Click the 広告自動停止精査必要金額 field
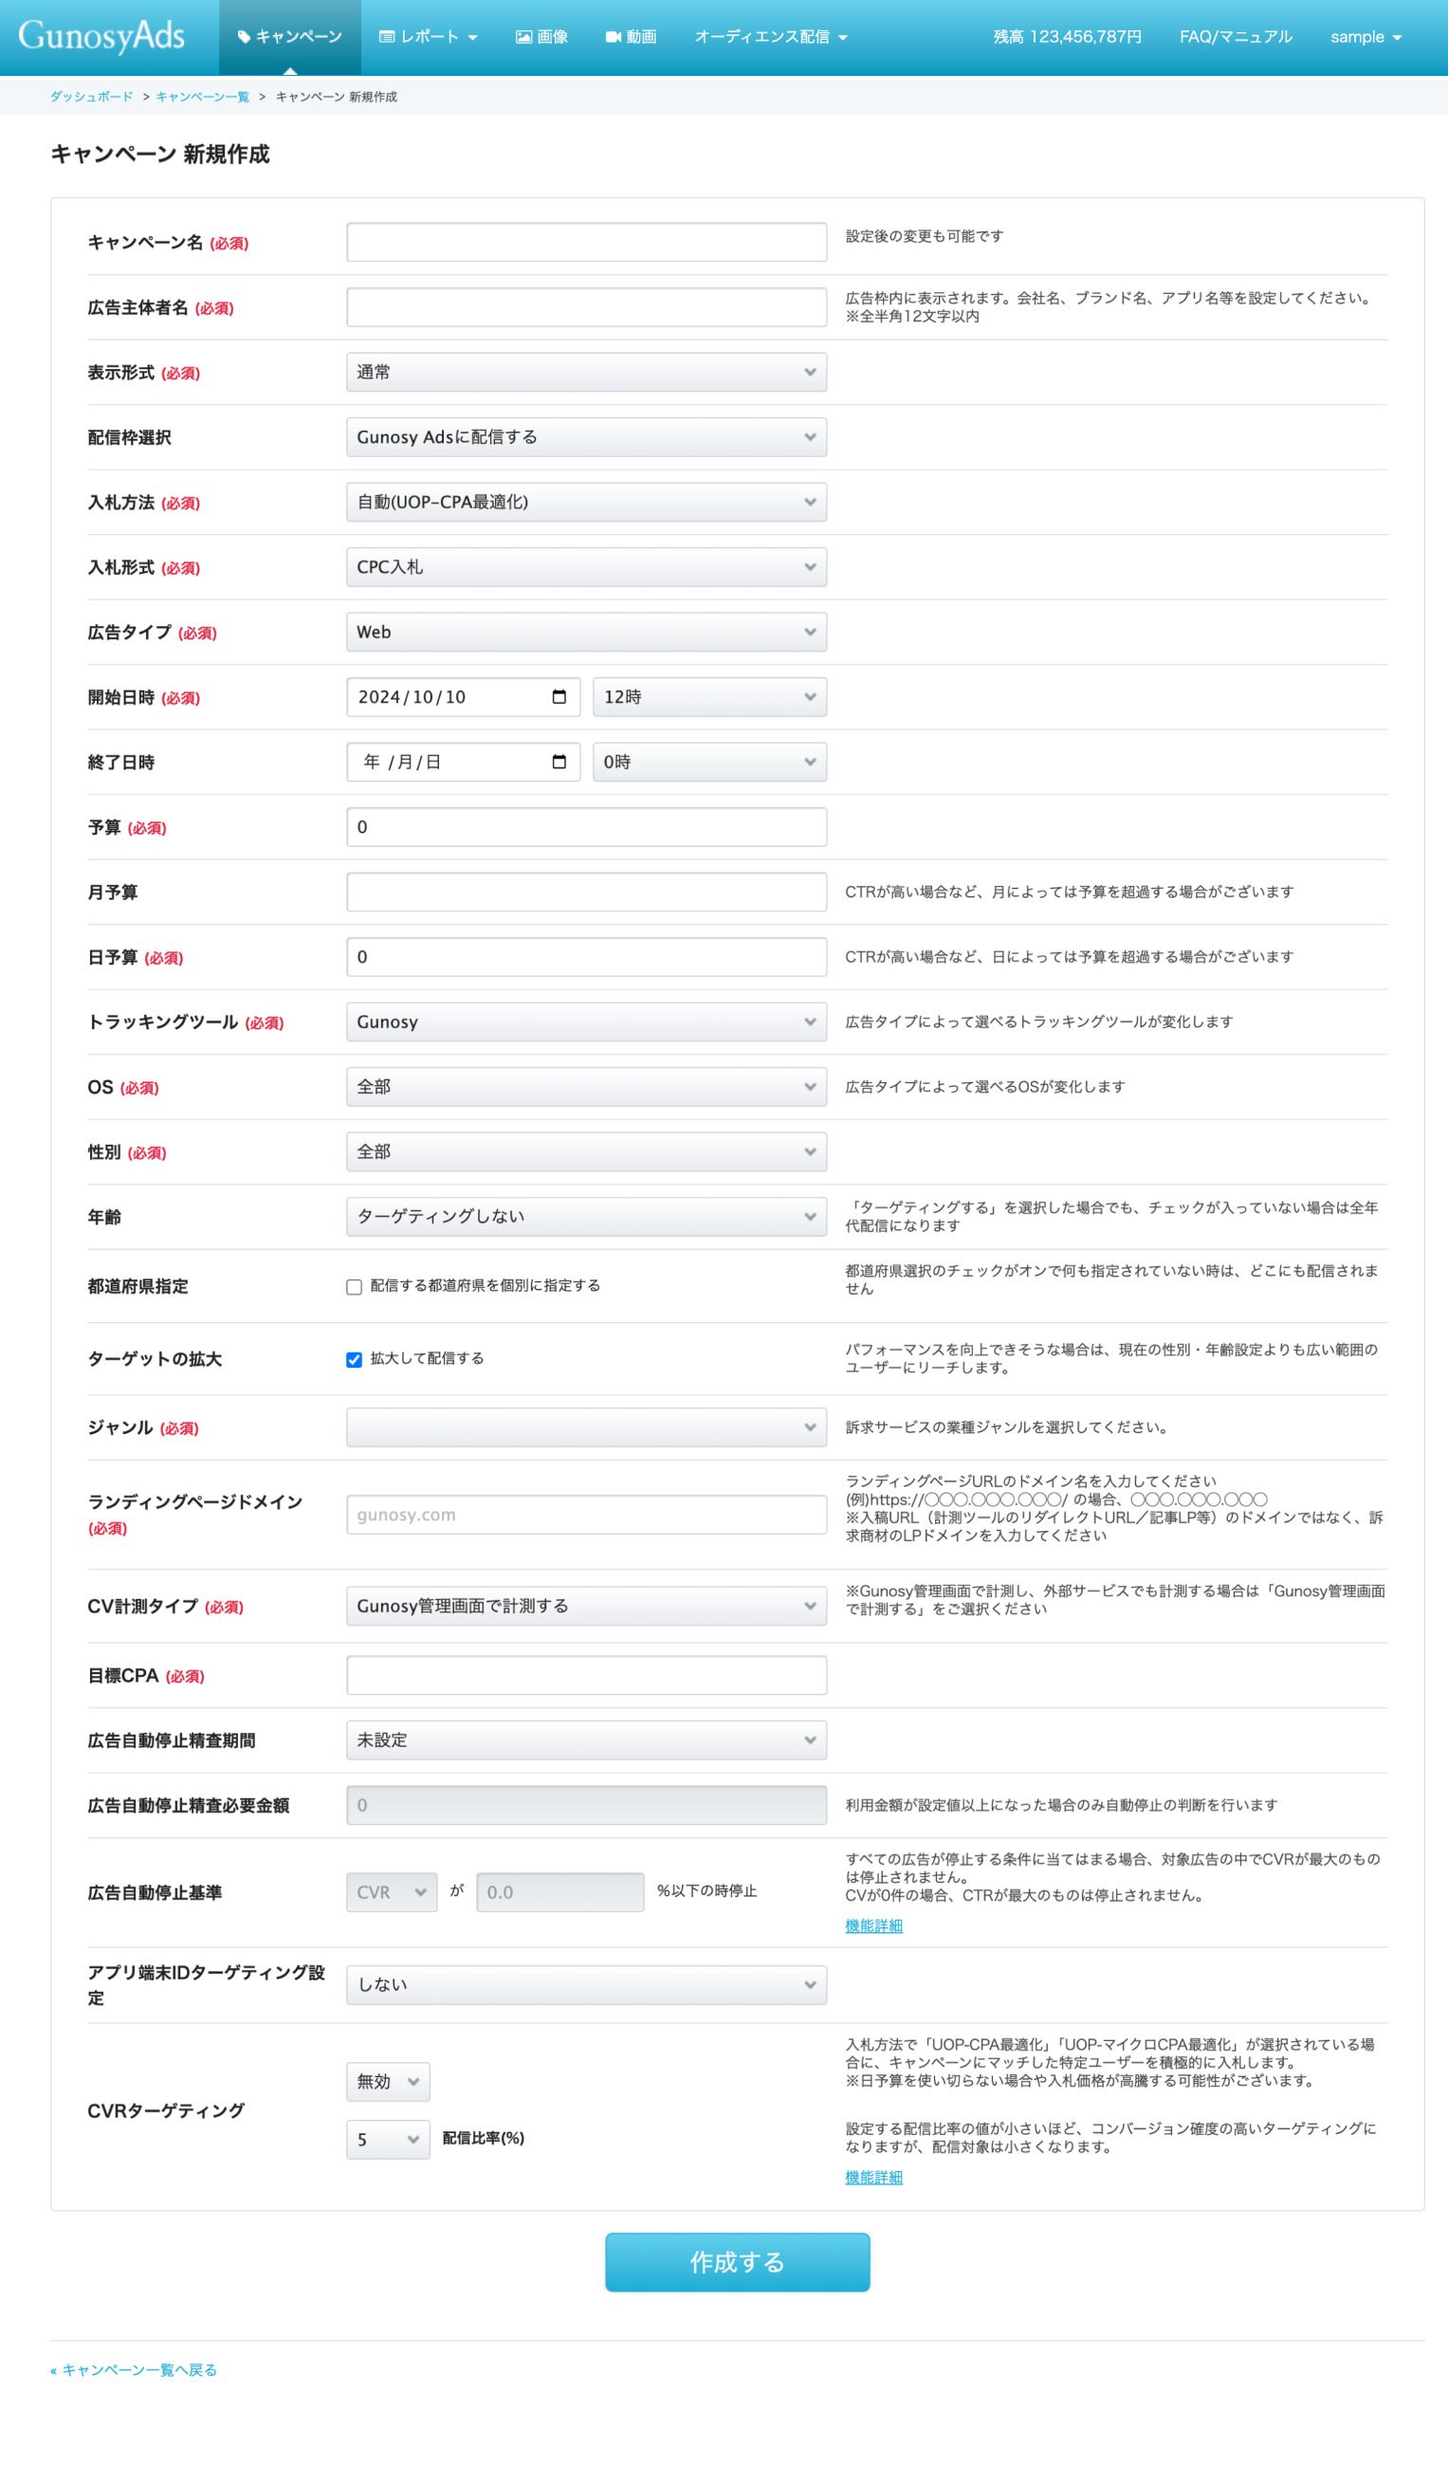Image resolution: width=1448 pixels, height=2466 pixels. tap(586, 1806)
